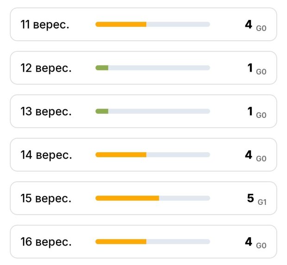Click the Kp value 1 on 12 верес.
Image resolution: width=287 pixels, height=265 pixels.
(x=250, y=68)
